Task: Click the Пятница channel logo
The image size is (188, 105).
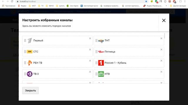Action: coord(101,52)
